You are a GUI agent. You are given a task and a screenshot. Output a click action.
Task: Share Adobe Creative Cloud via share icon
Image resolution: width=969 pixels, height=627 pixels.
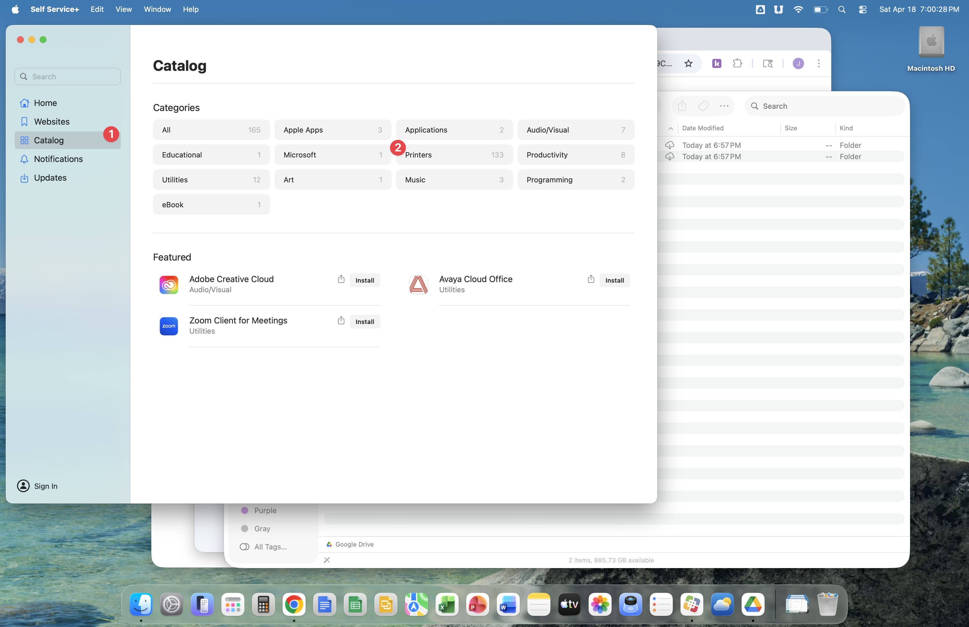[x=341, y=279]
